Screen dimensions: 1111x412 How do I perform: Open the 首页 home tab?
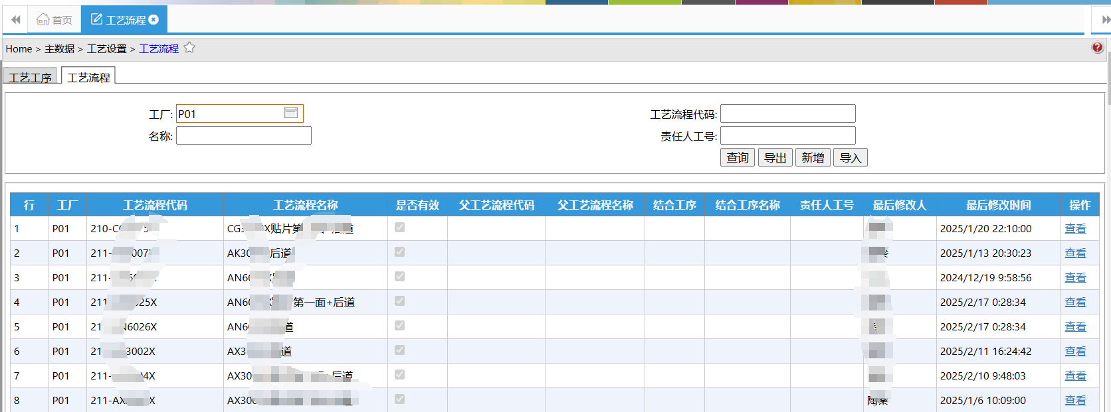pos(54,20)
